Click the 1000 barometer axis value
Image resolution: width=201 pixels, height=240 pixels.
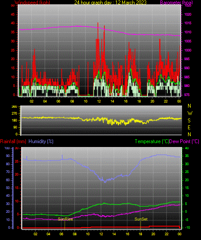(x=188, y=50)
